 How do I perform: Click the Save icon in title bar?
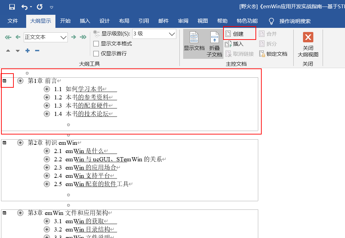point(12,7)
